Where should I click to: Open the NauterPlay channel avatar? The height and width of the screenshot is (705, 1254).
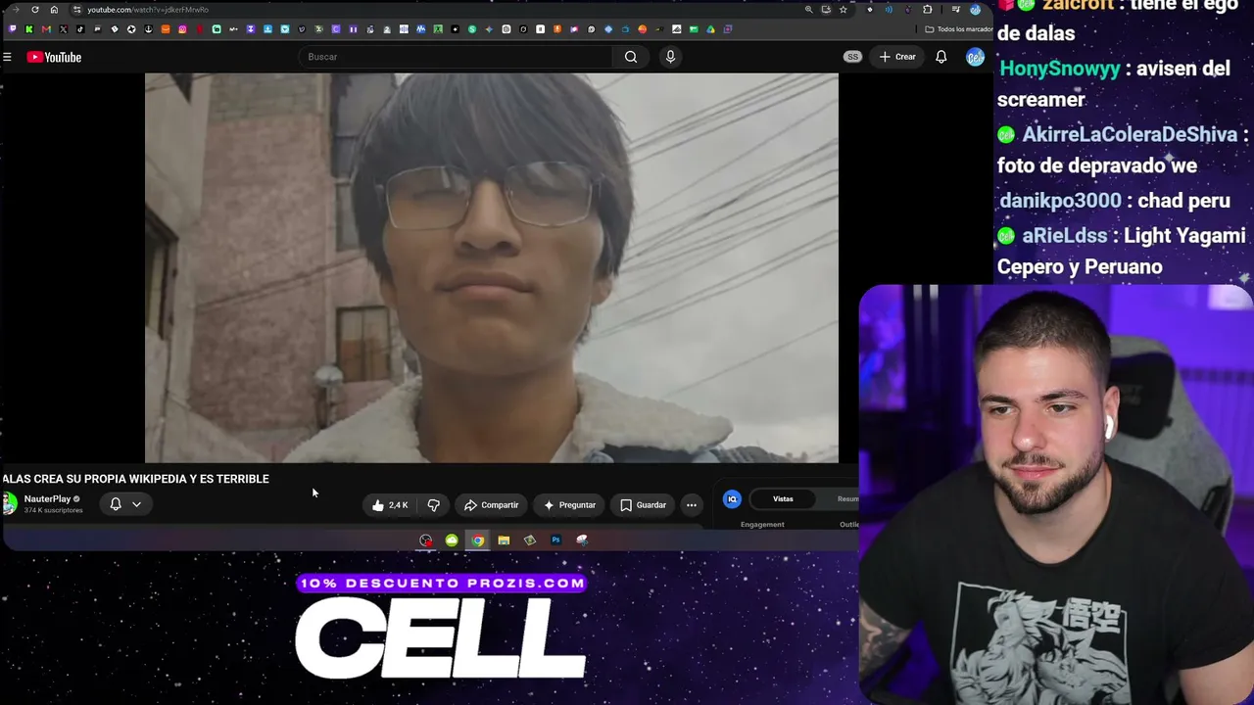(10, 503)
